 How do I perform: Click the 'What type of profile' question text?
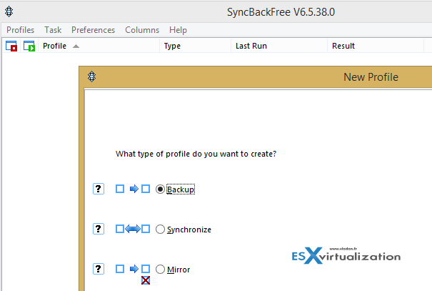coord(196,154)
